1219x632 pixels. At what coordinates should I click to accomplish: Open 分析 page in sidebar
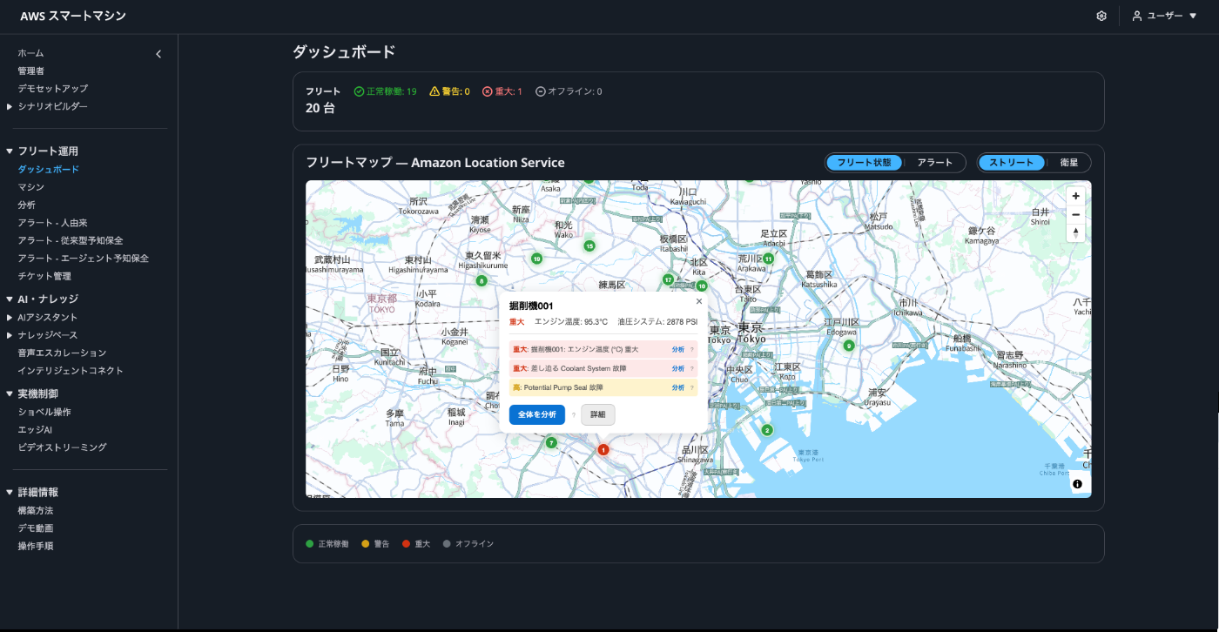(27, 205)
